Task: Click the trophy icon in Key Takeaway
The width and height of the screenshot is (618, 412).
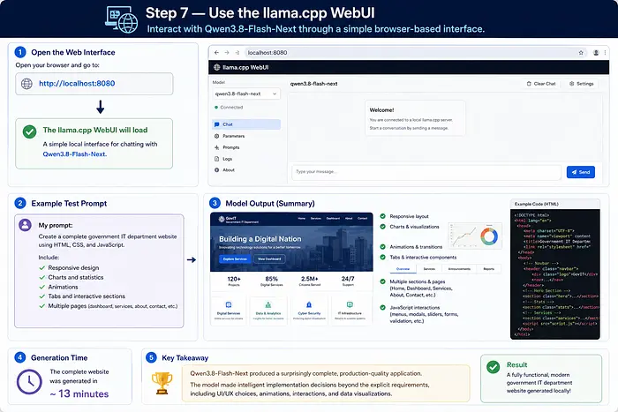Action: click(162, 383)
